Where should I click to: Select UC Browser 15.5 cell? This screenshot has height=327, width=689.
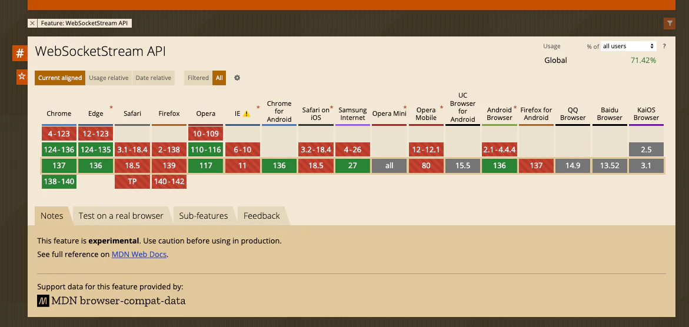pos(462,166)
